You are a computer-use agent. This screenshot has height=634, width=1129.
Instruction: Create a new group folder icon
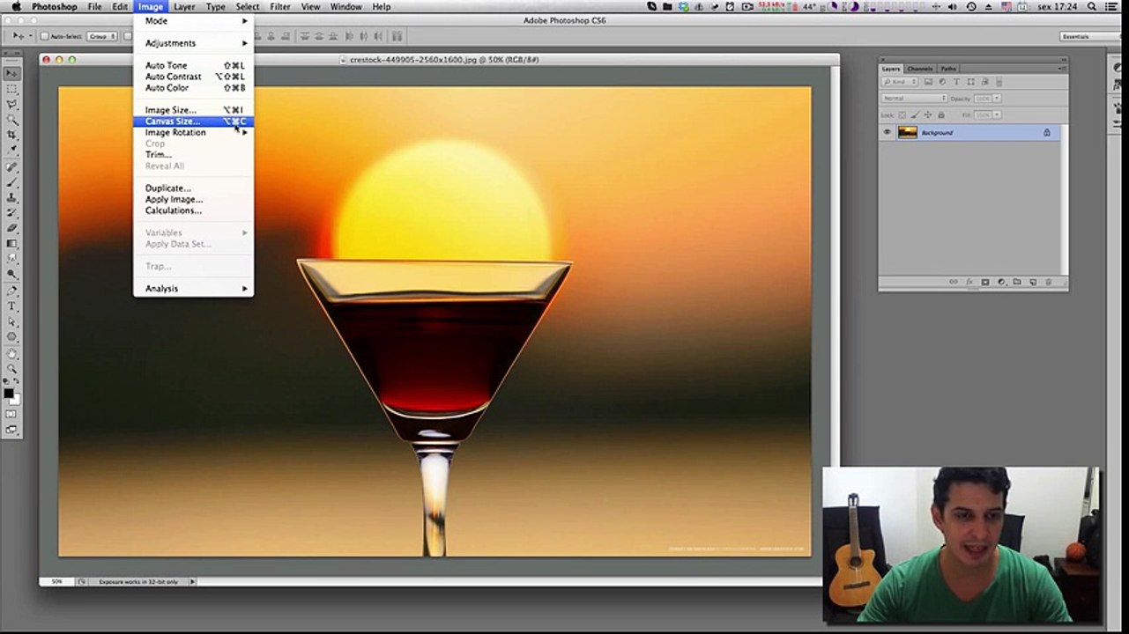coord(1016,281)
